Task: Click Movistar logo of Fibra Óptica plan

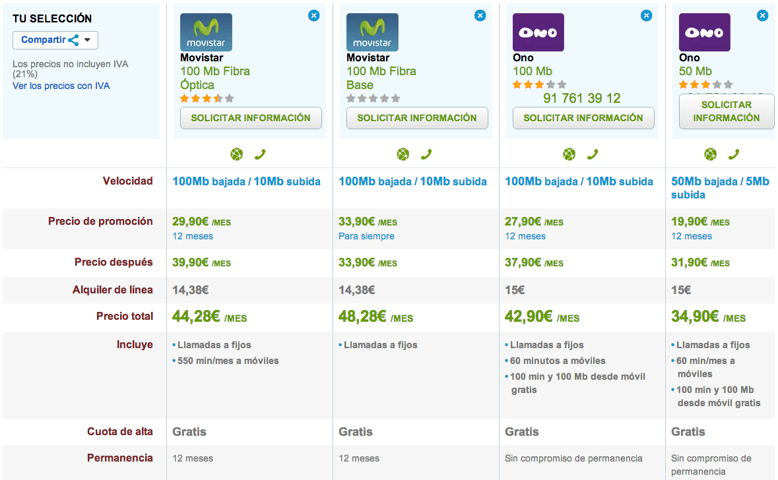Action: coord(206,32)
